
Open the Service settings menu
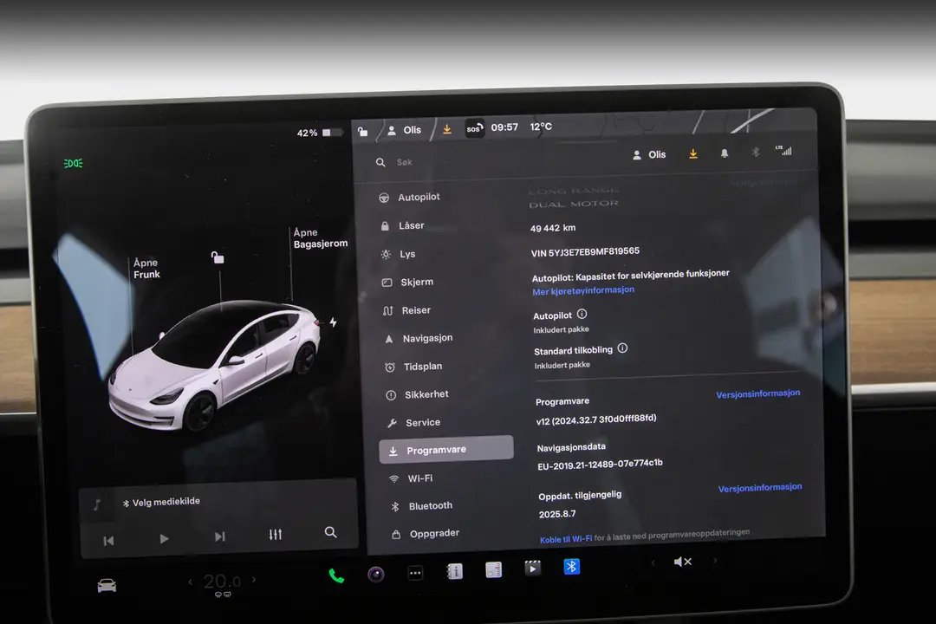(x=413, y=423)
